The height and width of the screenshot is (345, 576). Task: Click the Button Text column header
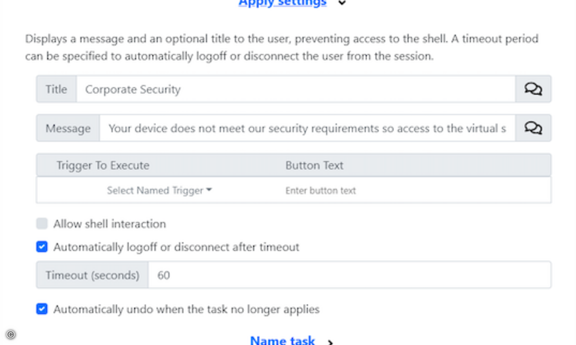click(x=314, y=165)
